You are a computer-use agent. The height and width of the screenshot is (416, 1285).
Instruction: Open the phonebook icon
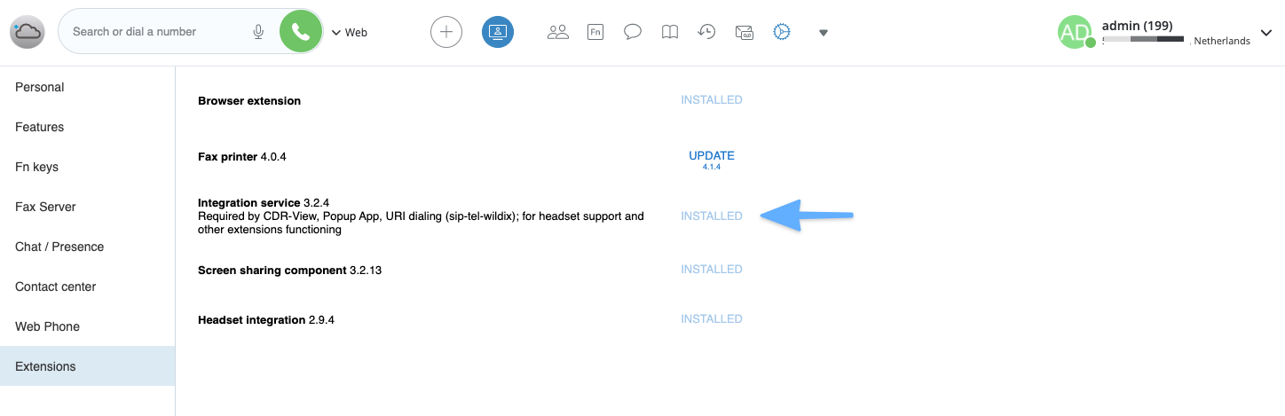tap(670, 33)
